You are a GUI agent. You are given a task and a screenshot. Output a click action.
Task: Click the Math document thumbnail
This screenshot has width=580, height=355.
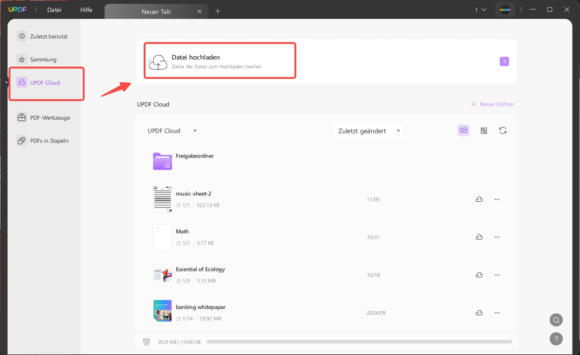163,237
